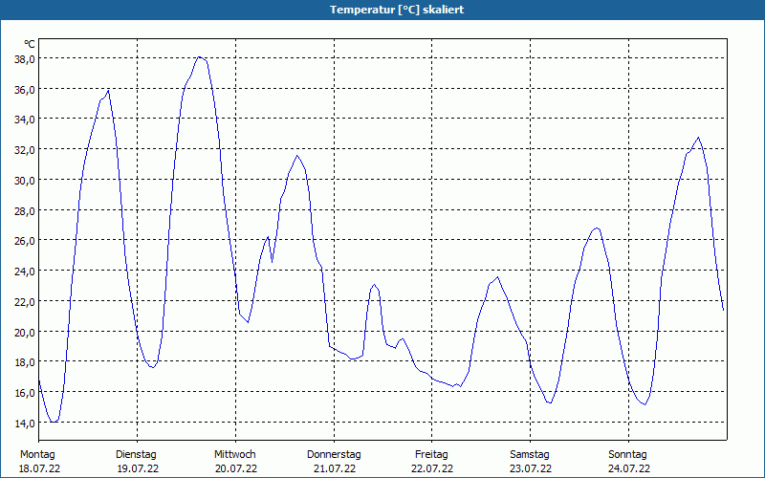This screenshot has height=478, width=765.
Task: Select the Dienstag day label
Action: click(136, 454)
